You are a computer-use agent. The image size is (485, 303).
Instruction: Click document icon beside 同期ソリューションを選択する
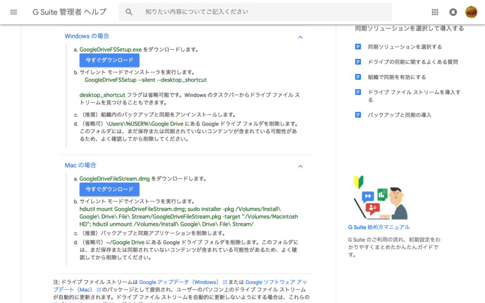(358, 47)
